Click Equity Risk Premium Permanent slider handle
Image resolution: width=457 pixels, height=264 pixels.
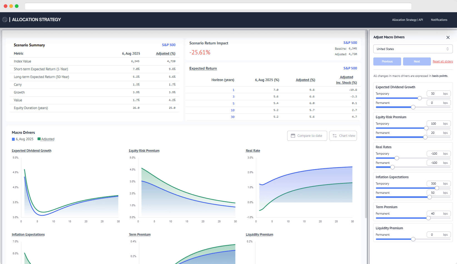pos(425,137)
